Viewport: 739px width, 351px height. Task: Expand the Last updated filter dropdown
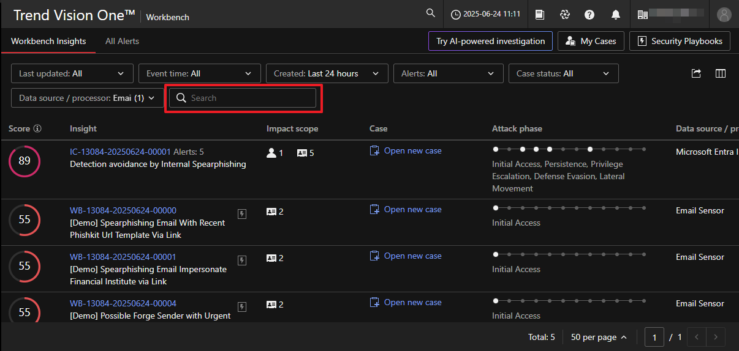pyautogui.click(x=72, y=73)
